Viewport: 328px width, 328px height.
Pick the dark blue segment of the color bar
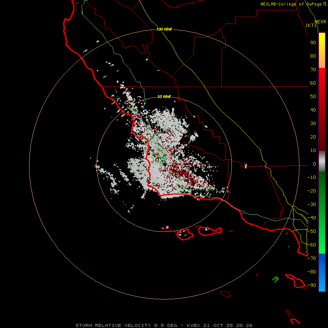[322, 259]
